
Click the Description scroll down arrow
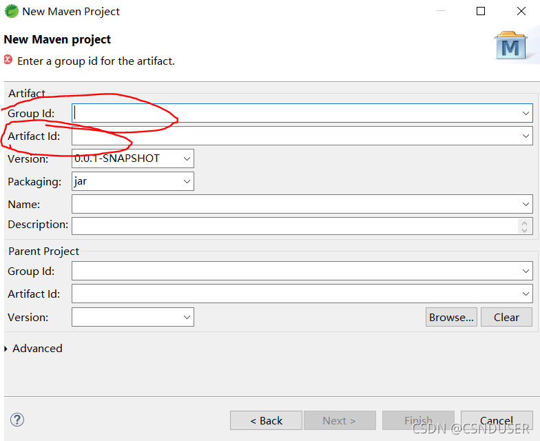click(x=524, y=230)
